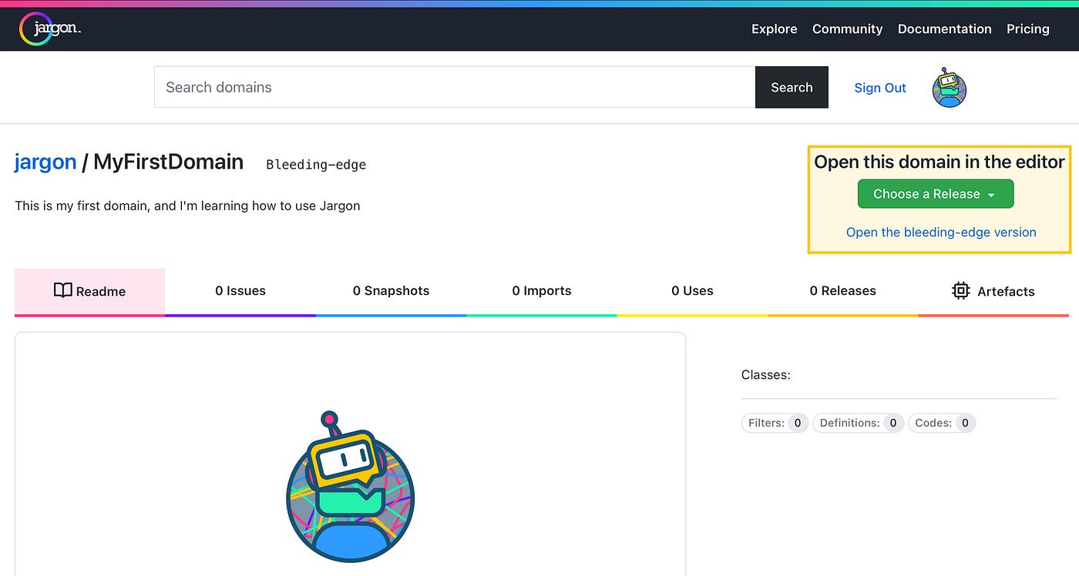This screenshot has width=1079, height=576.
Task: Switch to the 0 Releases tab
Action: tap(842, 290)
